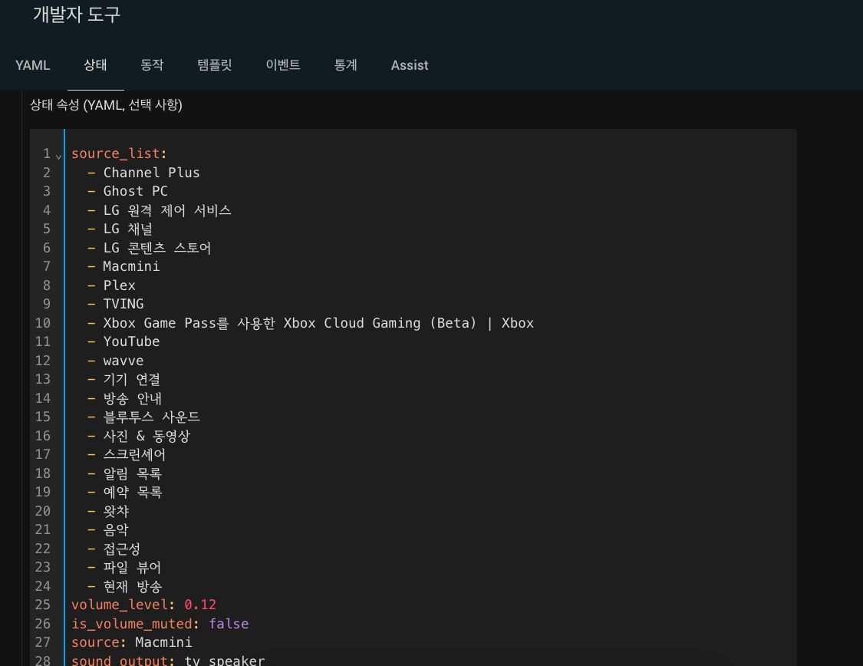Open the YAML tab
863x666 pixels.
click(x=33, y=65)
